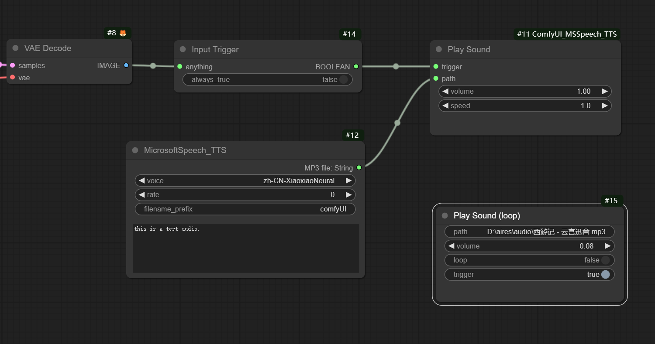Viewport: 655px width, 344px height.
Task: Click the midpoint dot on the MP3 file-to-path link
Action: 397,123
